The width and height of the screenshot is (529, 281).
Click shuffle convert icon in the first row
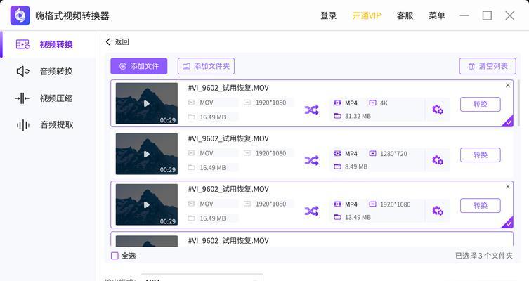point(311,110)
